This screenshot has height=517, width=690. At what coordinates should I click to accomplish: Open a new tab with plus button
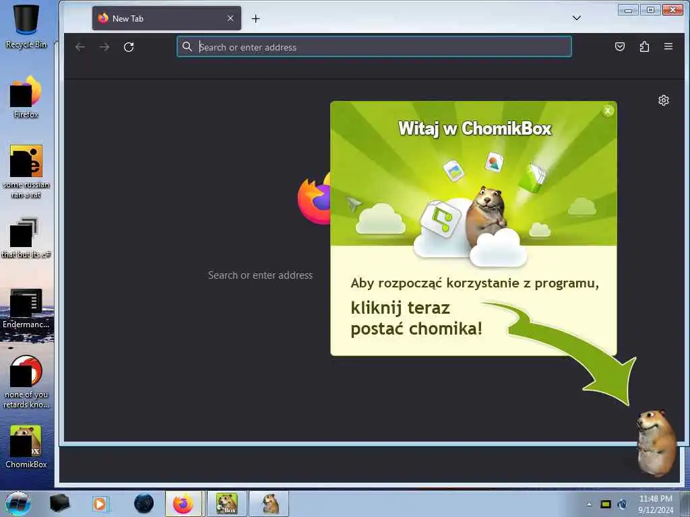[255, 18]
